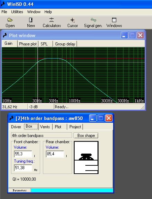Open the File menu
Image resolution: width=152 pixels, height=199 pixels.
pyautogui.click(x=4, y=12)
